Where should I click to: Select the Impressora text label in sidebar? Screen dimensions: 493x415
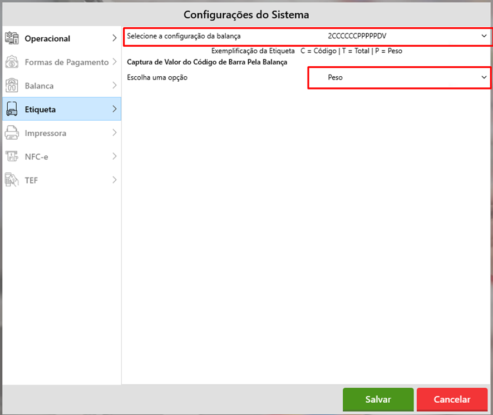pyautogui.click(x=45, y=134)
